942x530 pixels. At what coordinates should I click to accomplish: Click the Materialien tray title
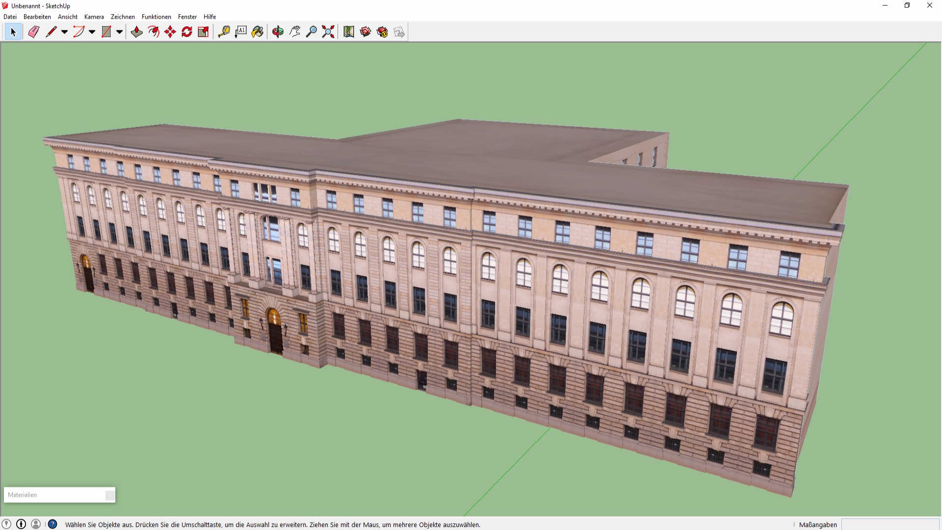tap(23, 495)
